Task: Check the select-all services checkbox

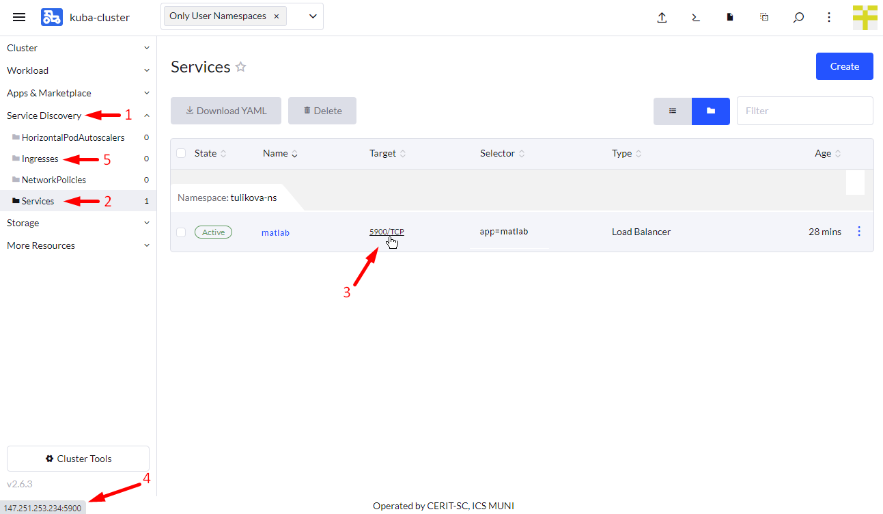Action: (x=181, y=153)
